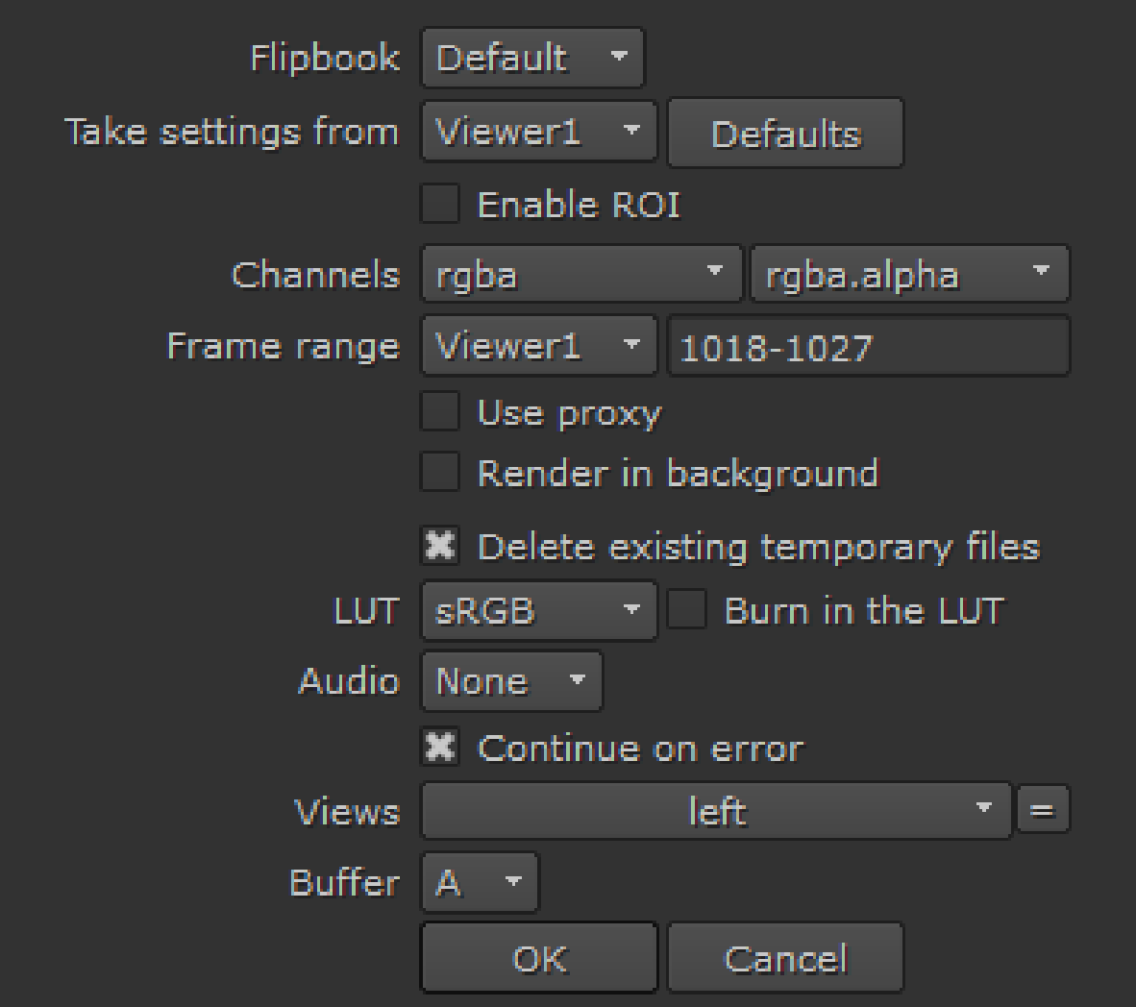Uncheck Delete existing temporary files

[440, 546]
